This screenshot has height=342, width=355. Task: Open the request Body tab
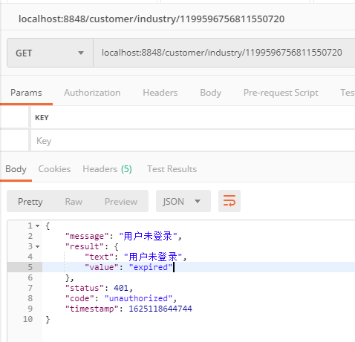(210, 93)
